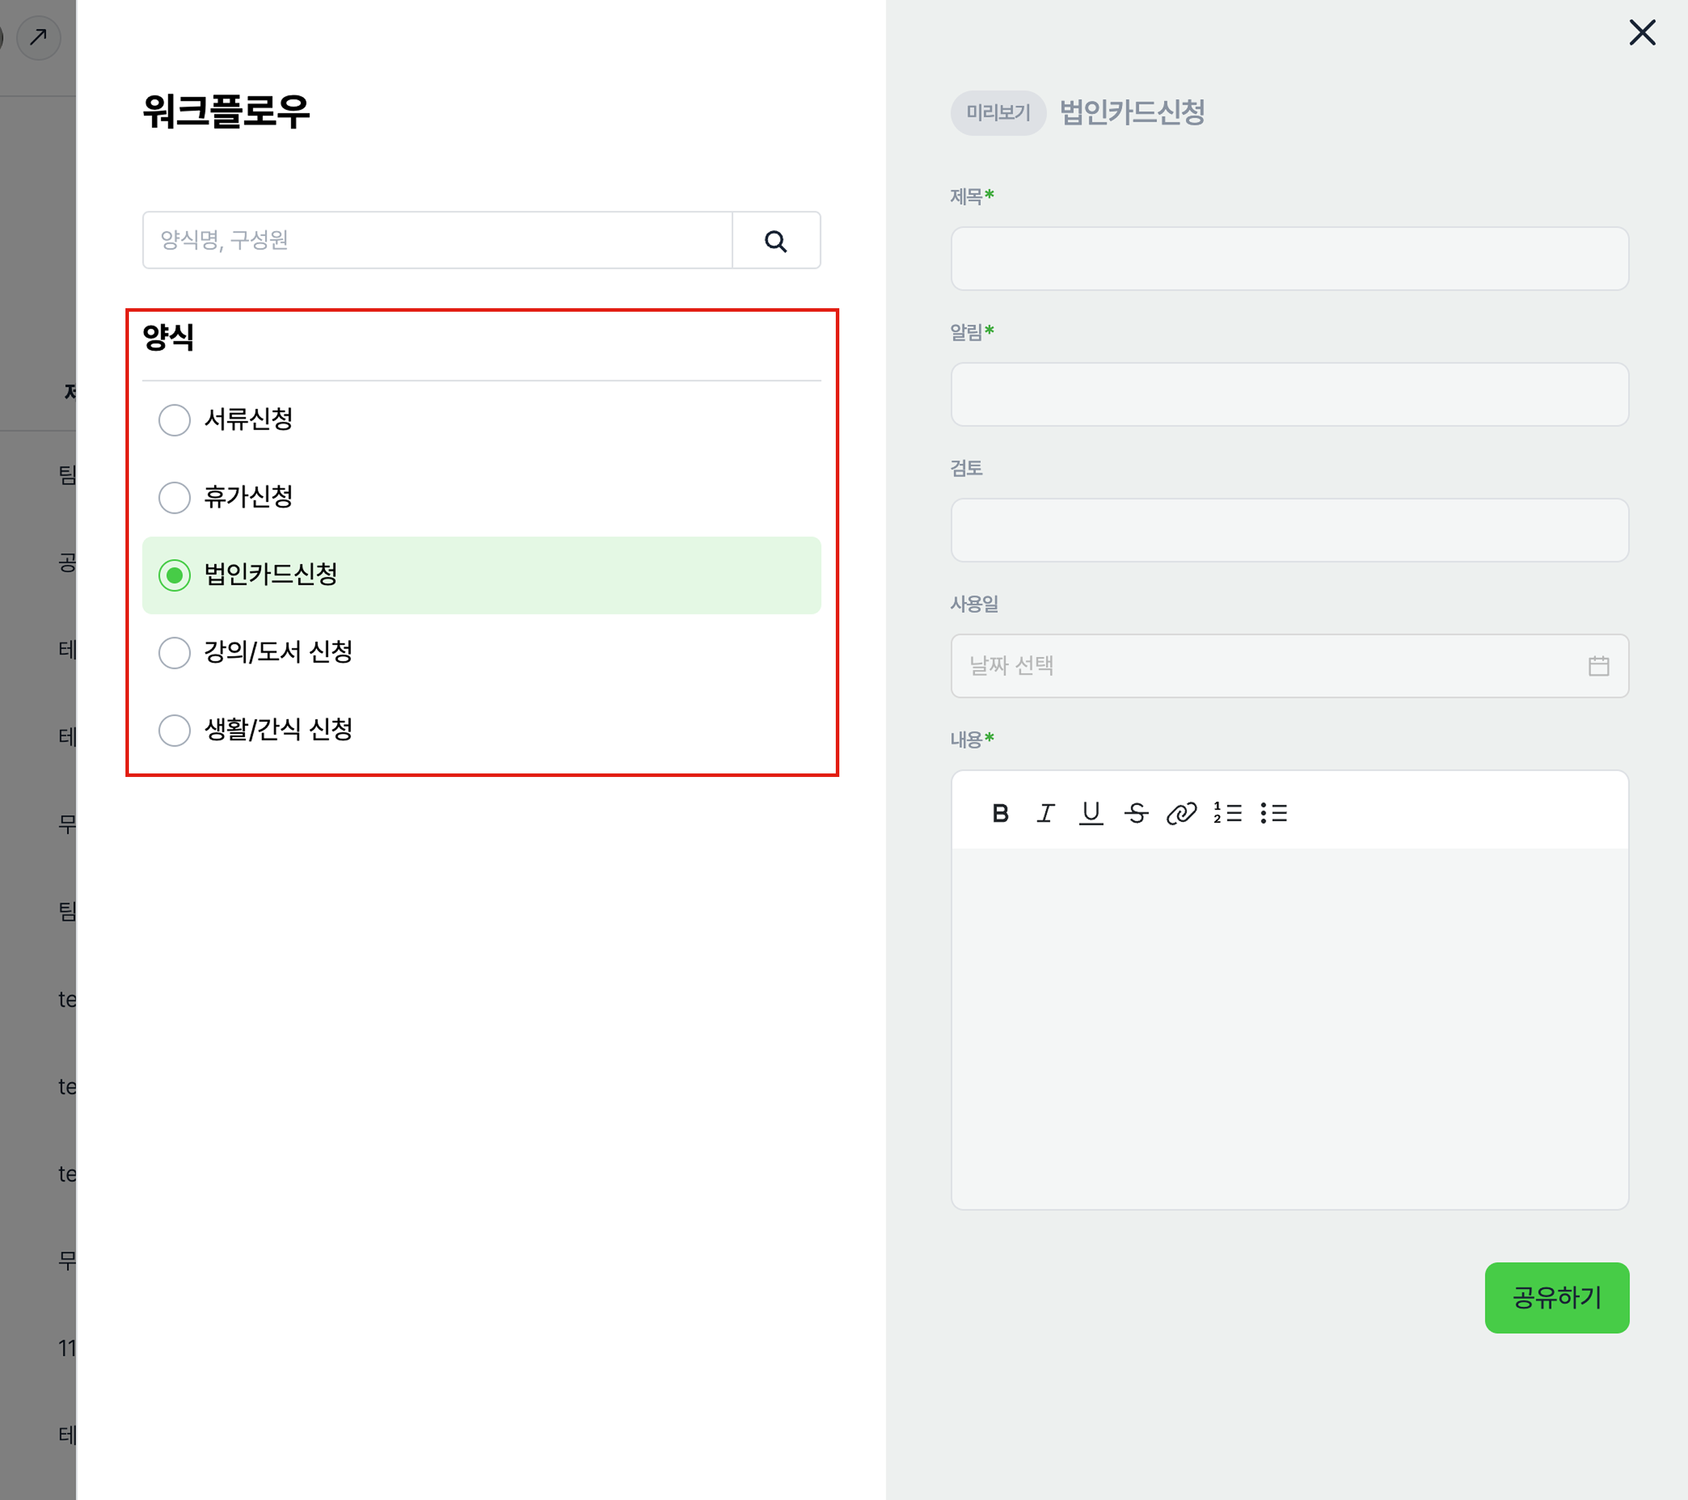The width and height of the screenshot is (1688, 1500).
Task: Select the 휴가신청 radio option
Action: click(174, 497)
